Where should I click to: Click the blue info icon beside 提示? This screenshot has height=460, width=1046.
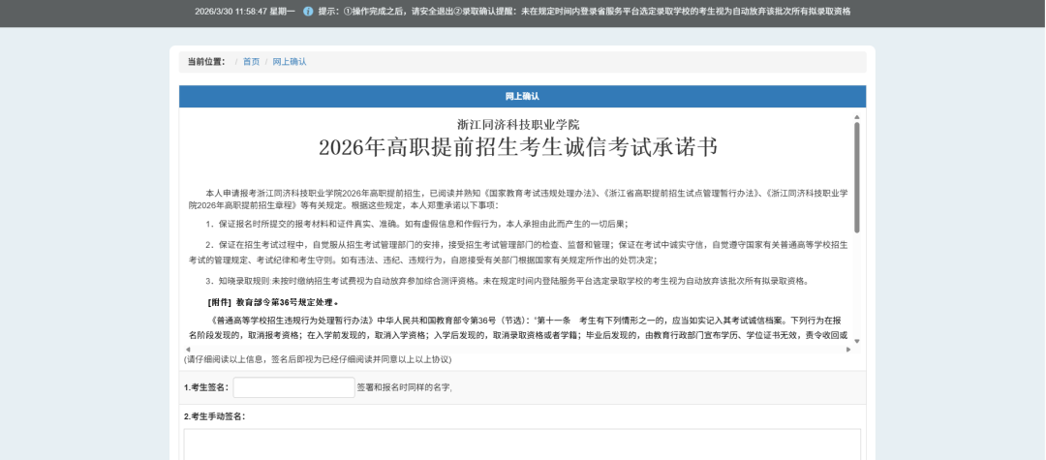point(308,12)
